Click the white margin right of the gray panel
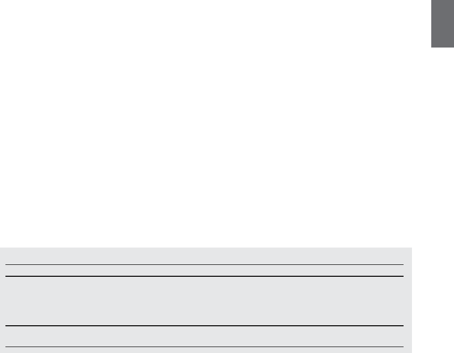This screenshot has height=353, width=454. click(x=433, y=300)
